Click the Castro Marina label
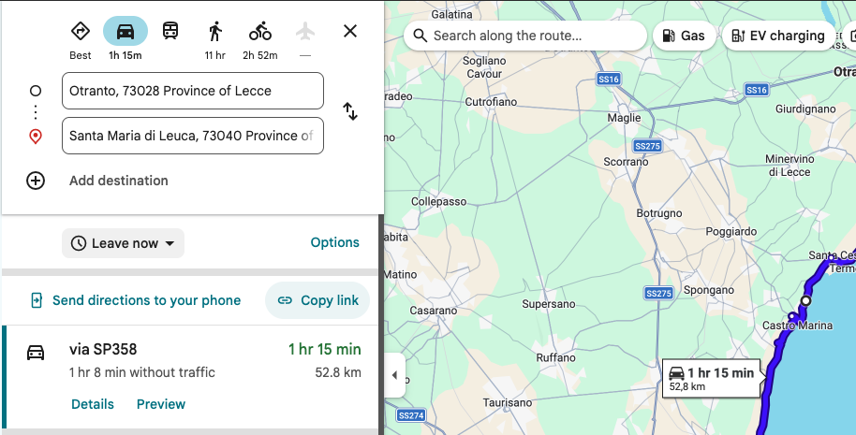The width and height of the screenshot is (856, 435). pyautogui.click(x=797, y=326)
